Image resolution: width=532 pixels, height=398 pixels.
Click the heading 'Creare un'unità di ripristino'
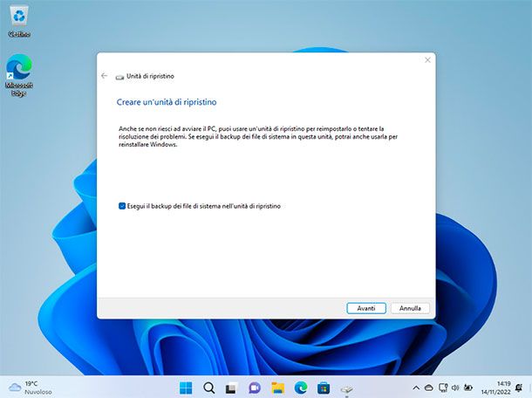(167, 102)
